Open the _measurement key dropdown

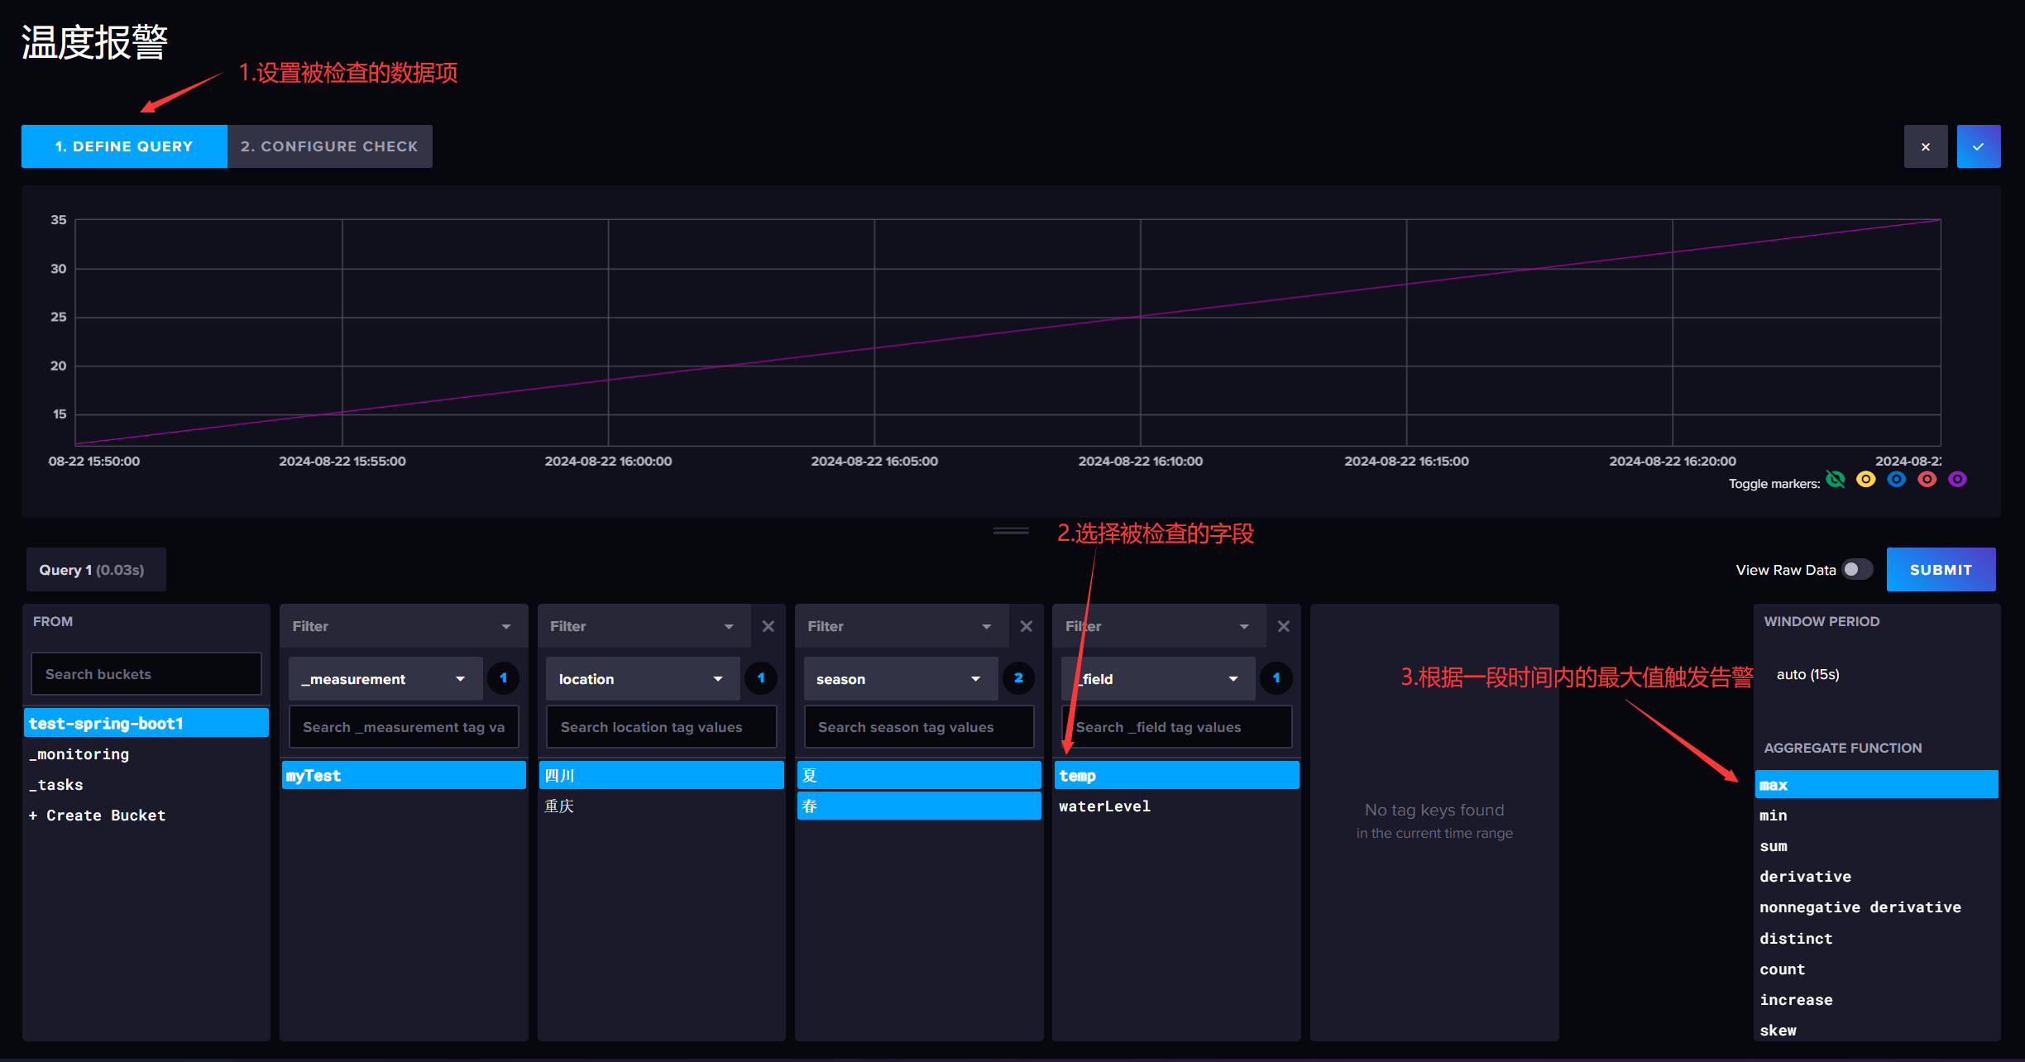tap(385, 679)
